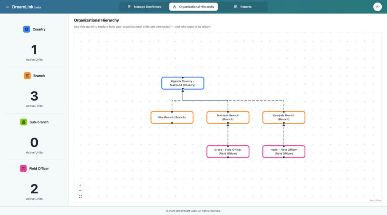387x215 pixels.
Task: Zoom in with the plus control
Action: 80,185
